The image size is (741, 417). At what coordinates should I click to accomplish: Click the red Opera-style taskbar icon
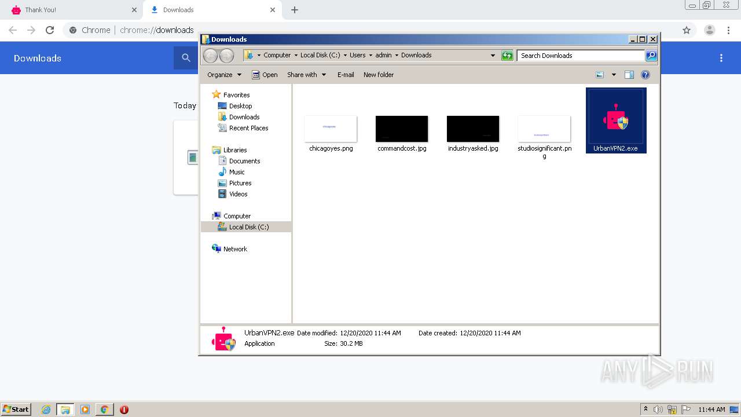pos(124,409)
